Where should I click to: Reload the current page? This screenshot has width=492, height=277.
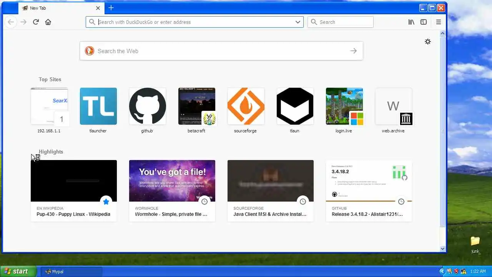pyautogui.click(x=36, y=22)
